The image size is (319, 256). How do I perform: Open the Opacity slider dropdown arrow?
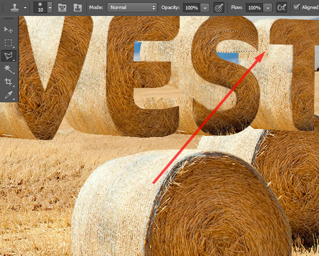tap(205, 8)
